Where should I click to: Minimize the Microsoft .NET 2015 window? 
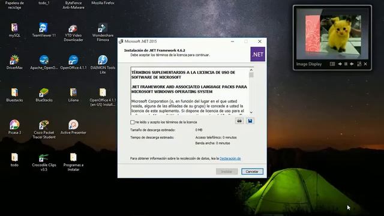(232, 41)
